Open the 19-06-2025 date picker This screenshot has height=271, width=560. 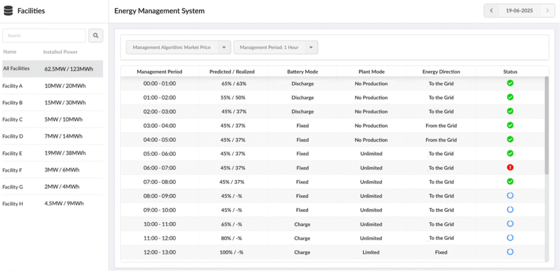coord(519,10)
